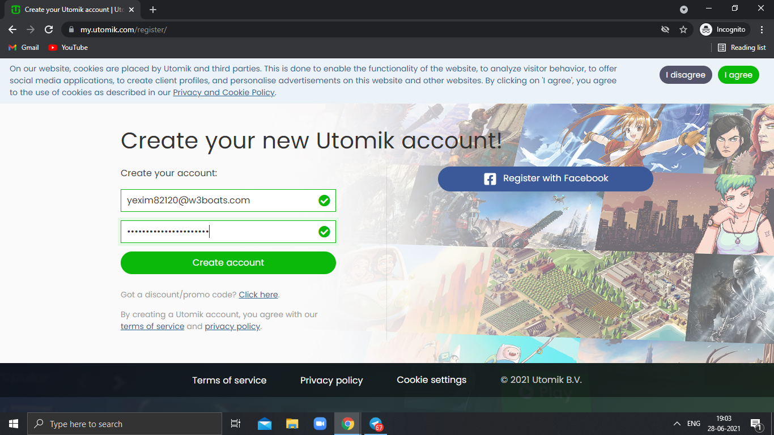Bookmark this page with star icon
This screenshot has width=774, height=435.
pyautogui.click(x=683, y=29)
